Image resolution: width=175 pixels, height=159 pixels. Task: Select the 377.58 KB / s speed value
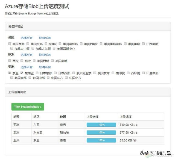129,132
